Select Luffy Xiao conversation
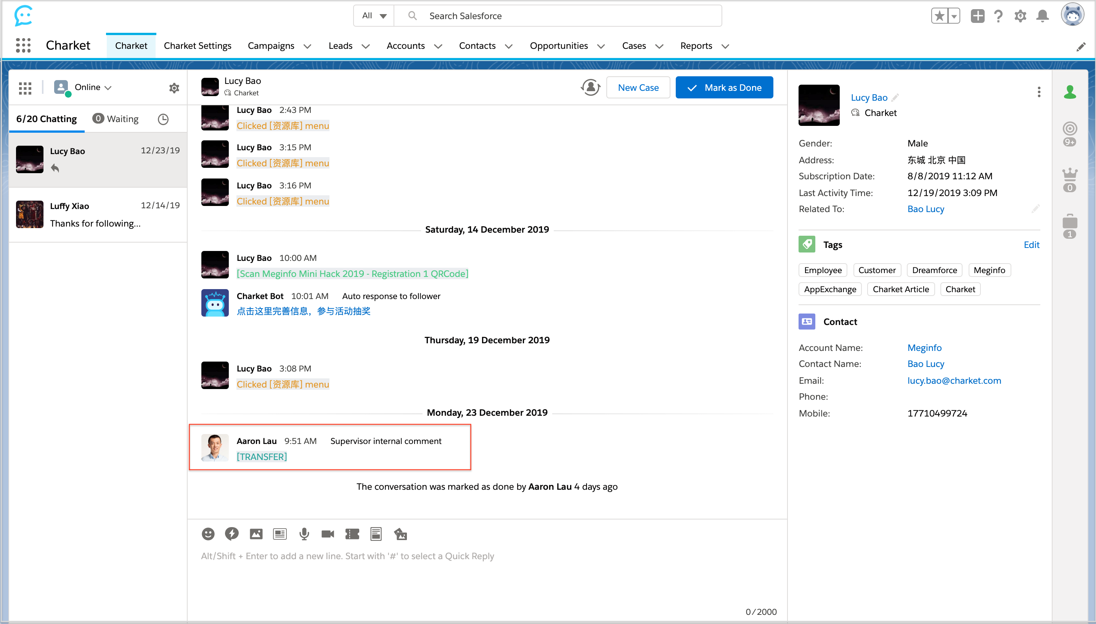The width and height of the screenshot is (1096, 624). click(98, 215)
